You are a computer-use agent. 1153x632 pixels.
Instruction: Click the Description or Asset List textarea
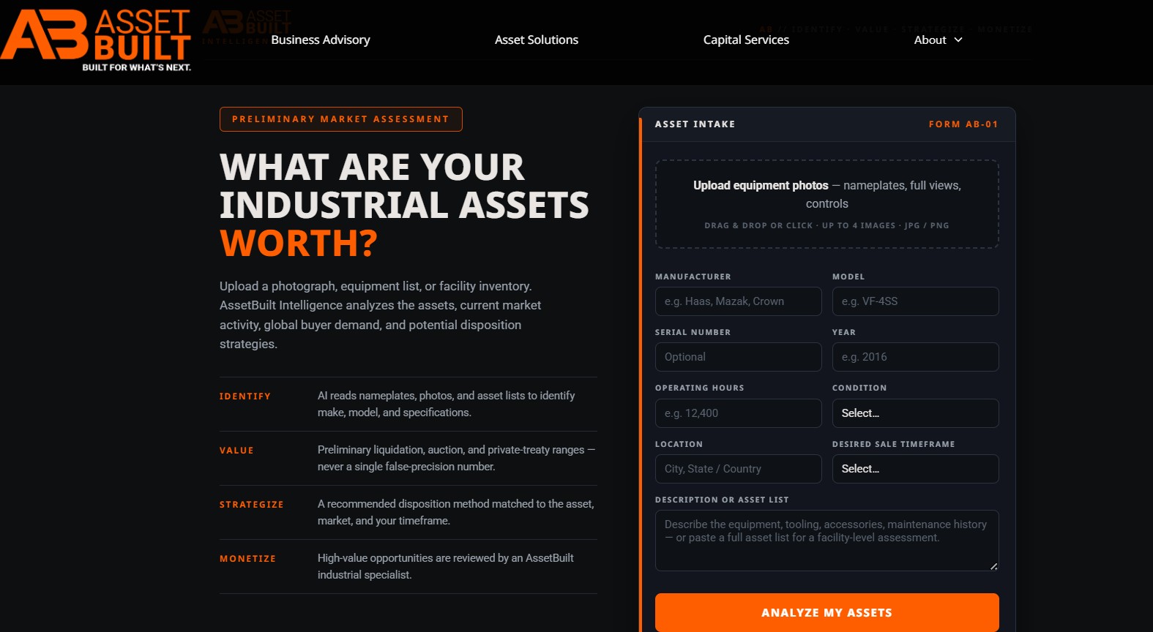pos(827,541)
